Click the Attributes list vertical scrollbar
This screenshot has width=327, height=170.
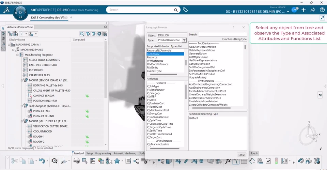coord(186,92)
